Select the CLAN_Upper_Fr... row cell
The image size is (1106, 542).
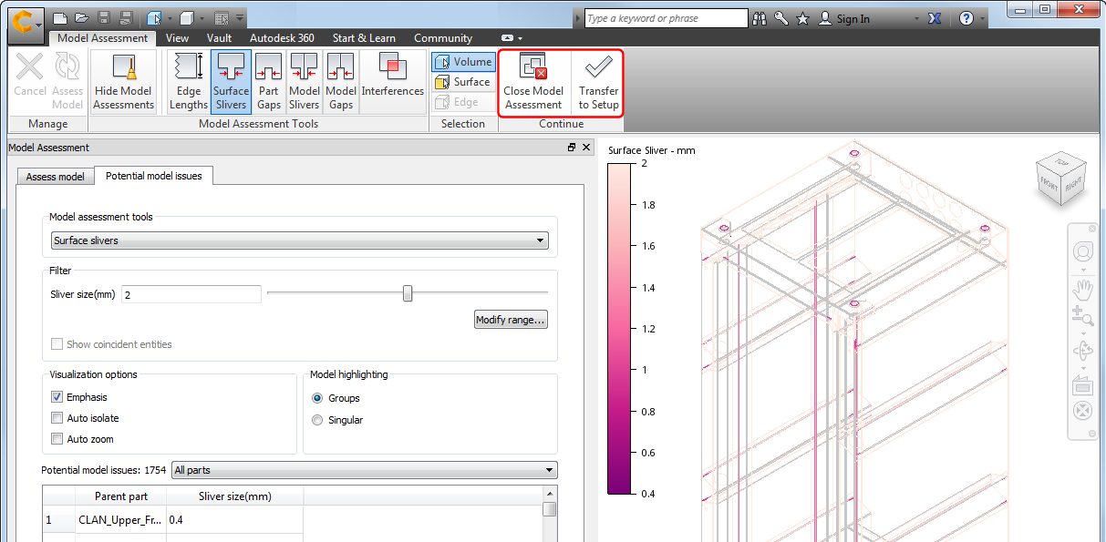click(120, 519)
